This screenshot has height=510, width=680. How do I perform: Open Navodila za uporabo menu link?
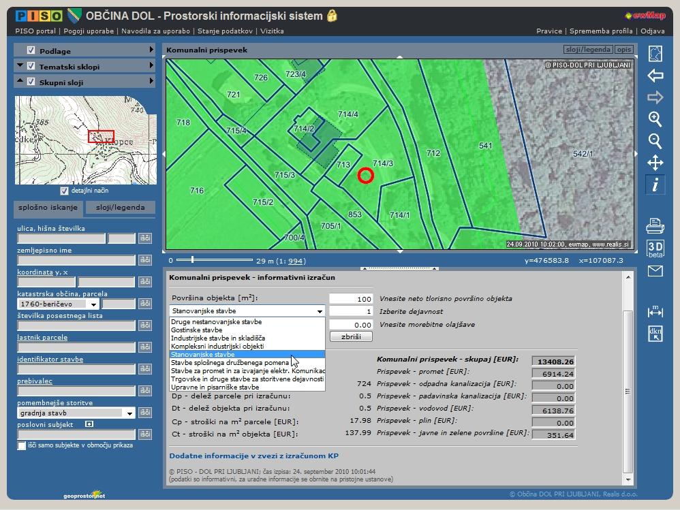pos(155,31)
